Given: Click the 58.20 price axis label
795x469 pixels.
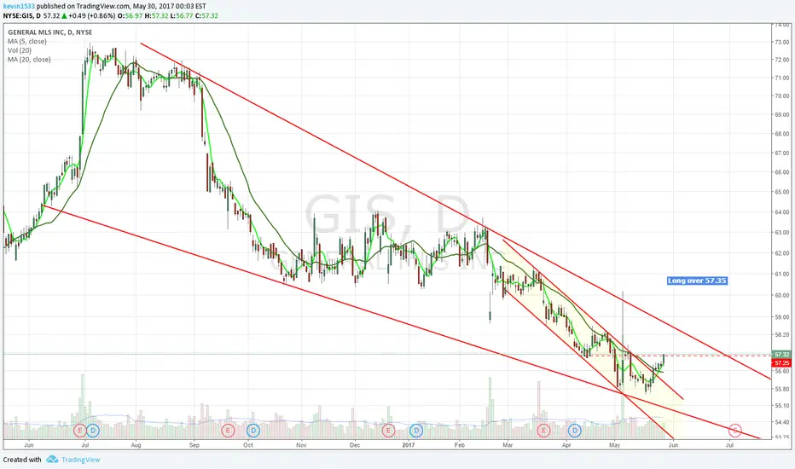Looking at the screenshot, I should point(782,334).
